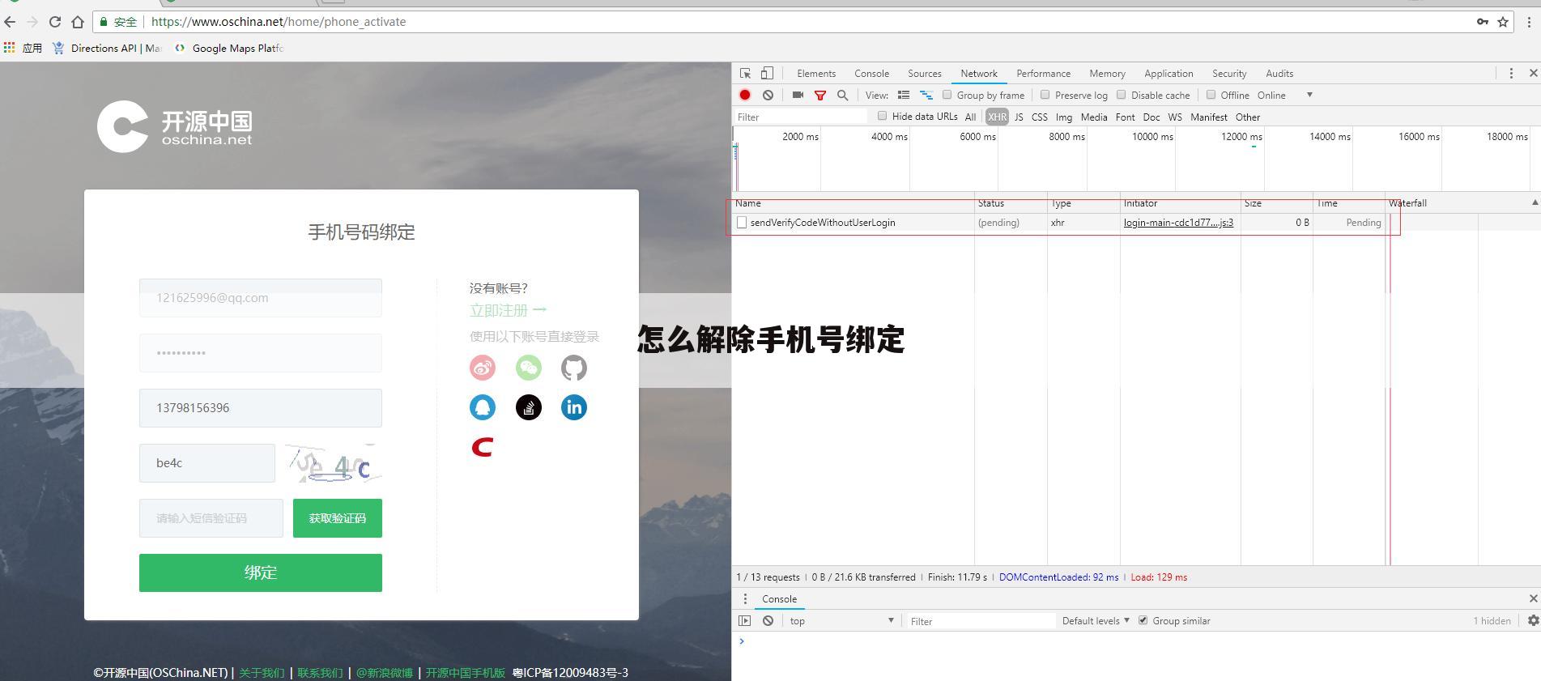Open Default levels dropdown
The width and height of the screenshot is (1541, 681).
click(1096, 621)
